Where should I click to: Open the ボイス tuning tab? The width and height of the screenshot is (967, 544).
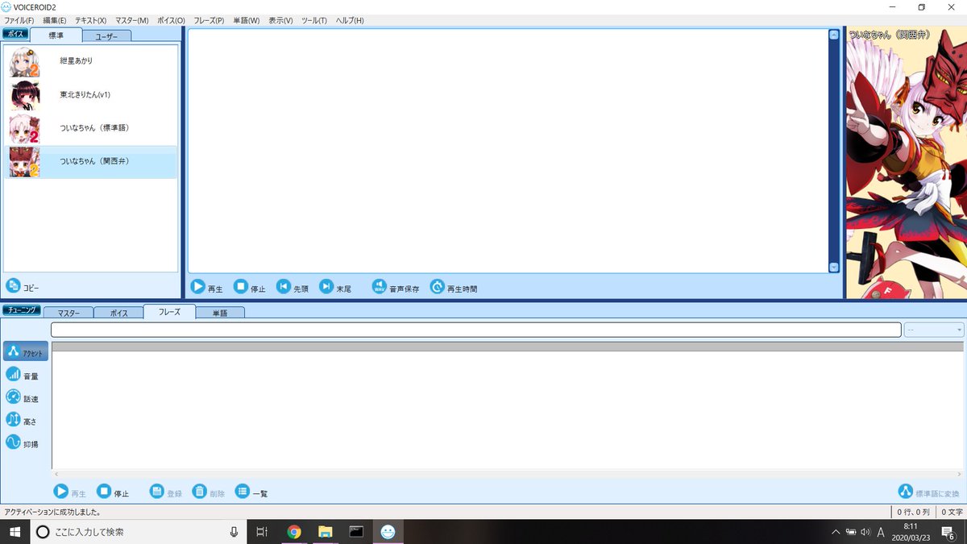tap(118, 313)
